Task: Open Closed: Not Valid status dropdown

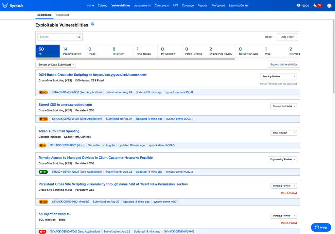Action: 284,107
